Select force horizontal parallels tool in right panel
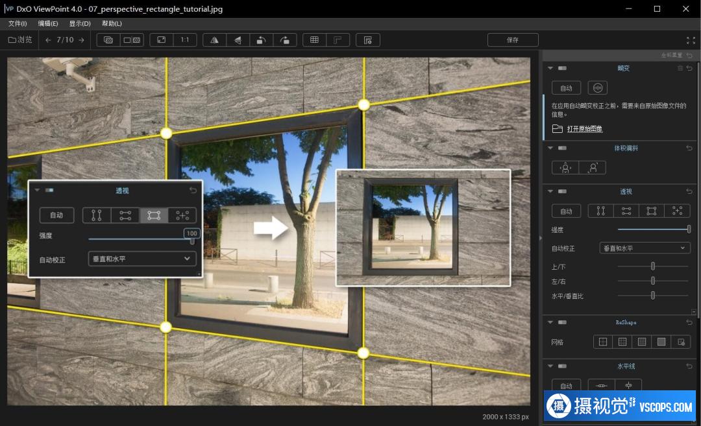Screen dimensions: 701x426 point(626,211)
